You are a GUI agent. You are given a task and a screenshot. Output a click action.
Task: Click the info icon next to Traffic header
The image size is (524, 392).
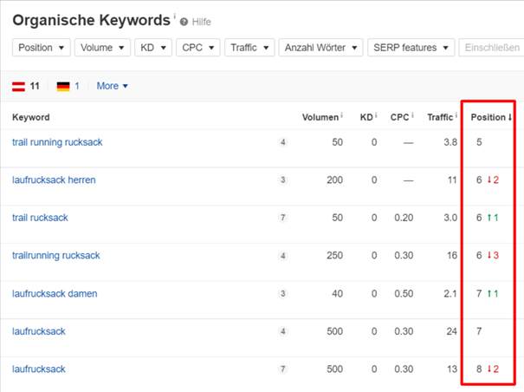coord(456,115)
